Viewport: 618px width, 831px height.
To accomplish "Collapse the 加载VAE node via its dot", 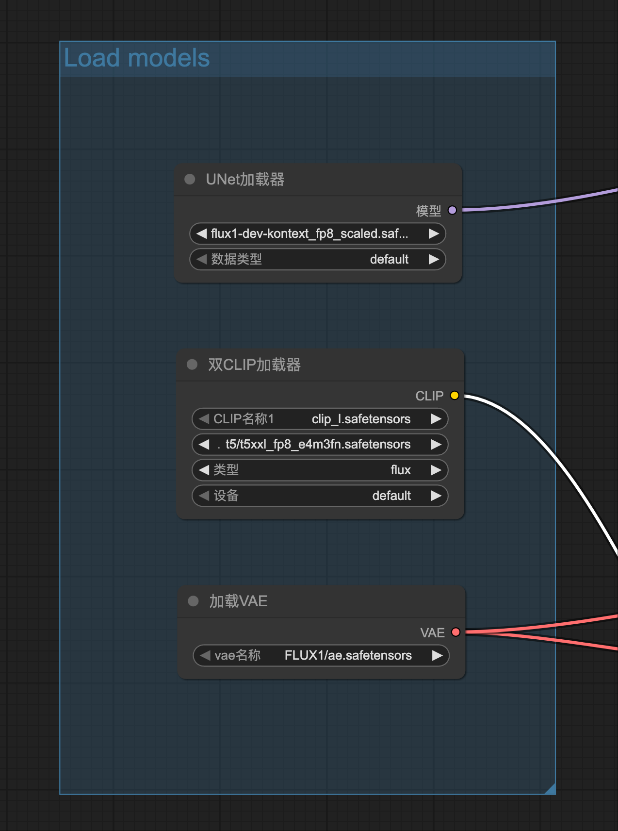I will (193, 601).
